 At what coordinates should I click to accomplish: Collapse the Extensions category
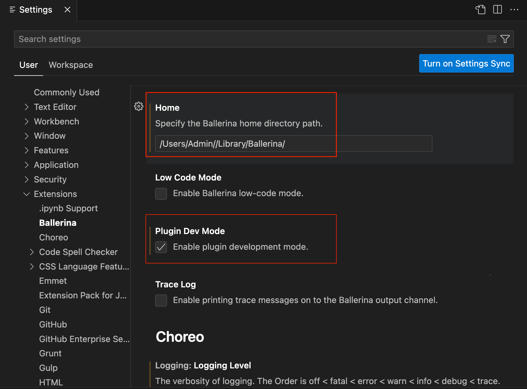(x=26, y=194)
